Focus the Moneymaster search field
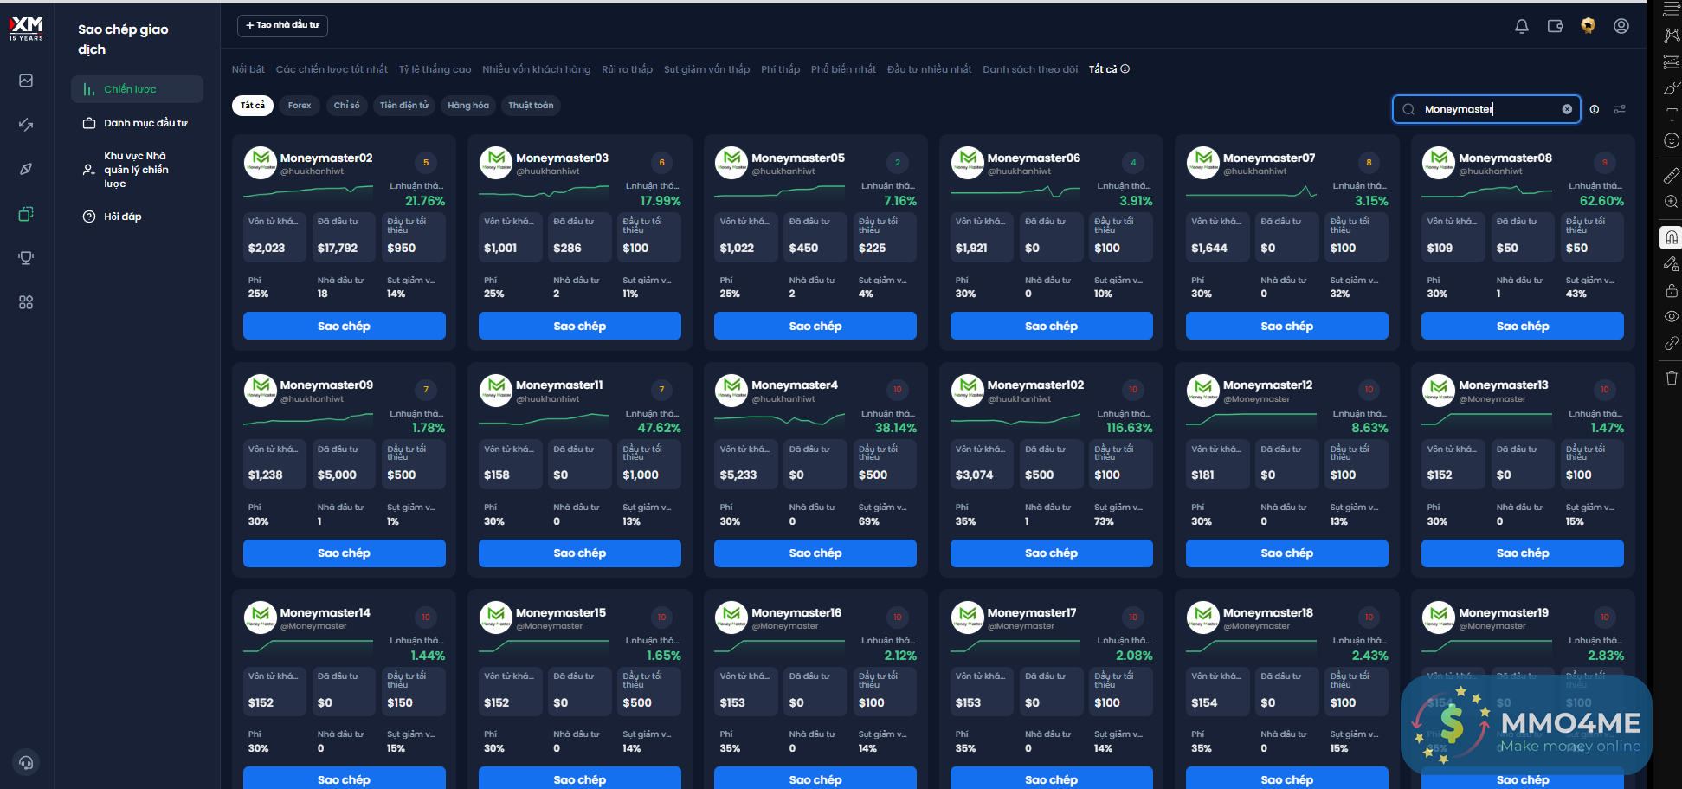 [1486, 109]
